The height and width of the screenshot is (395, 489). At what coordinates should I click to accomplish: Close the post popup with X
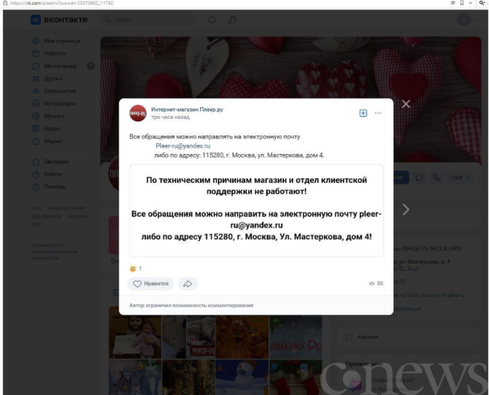pos(406,104)
